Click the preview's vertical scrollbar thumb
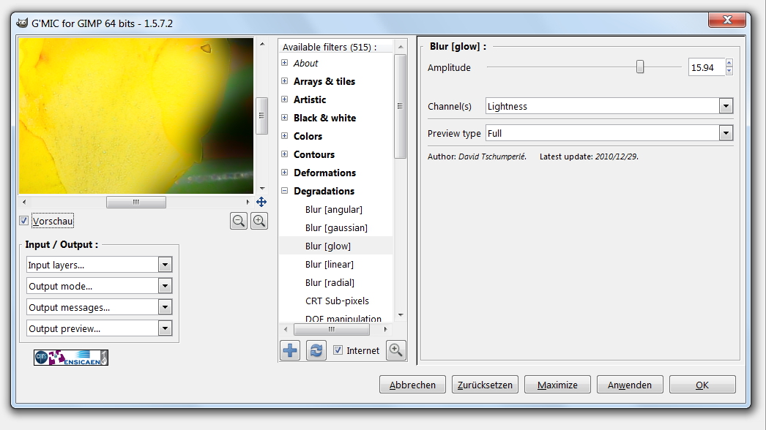Screen dimensions: 766x430 (x=261, y=116)
